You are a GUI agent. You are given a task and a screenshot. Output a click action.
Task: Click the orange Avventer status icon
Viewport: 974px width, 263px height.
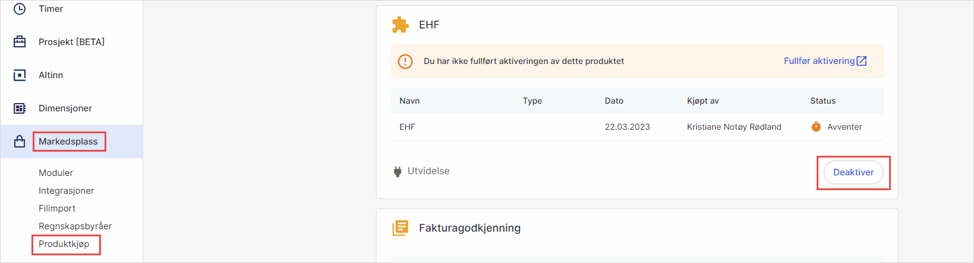(816, 127)
